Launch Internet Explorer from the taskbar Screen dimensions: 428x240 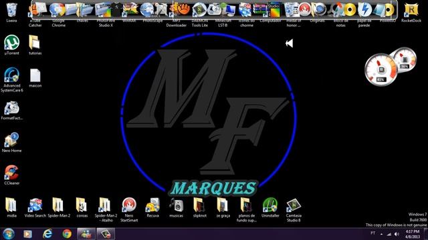(47, 234)
